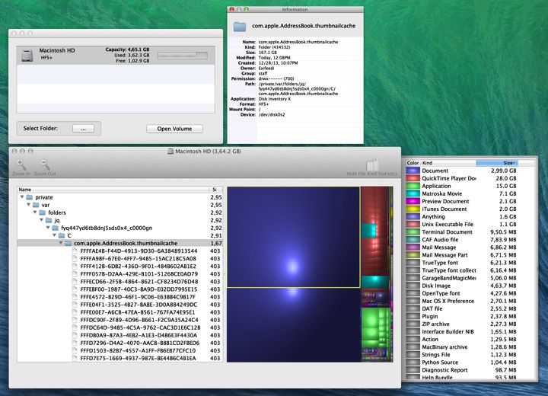Select the FFFE00E7-A6CB-47EA file row
The height and width of the screenshot is (396, 548).
(x=119, y=312)
